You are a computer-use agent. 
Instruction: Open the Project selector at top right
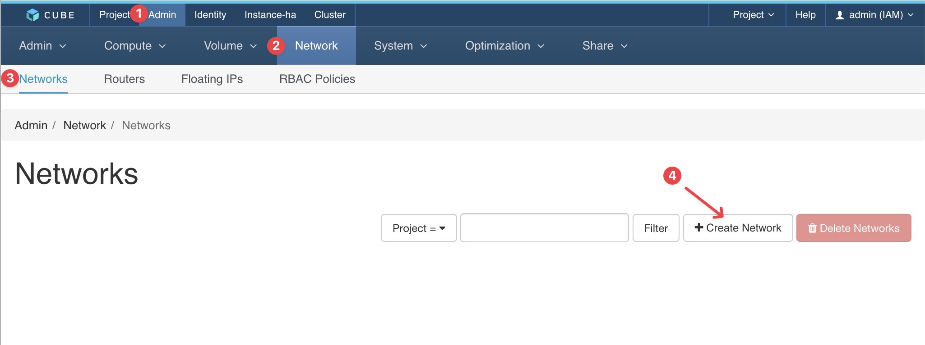pos(753,15)
